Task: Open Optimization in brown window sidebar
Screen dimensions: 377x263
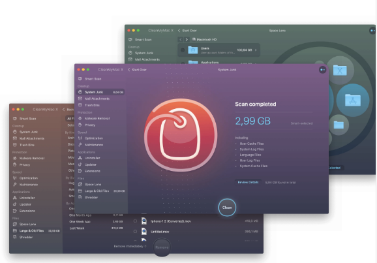Action: [25, 178]
